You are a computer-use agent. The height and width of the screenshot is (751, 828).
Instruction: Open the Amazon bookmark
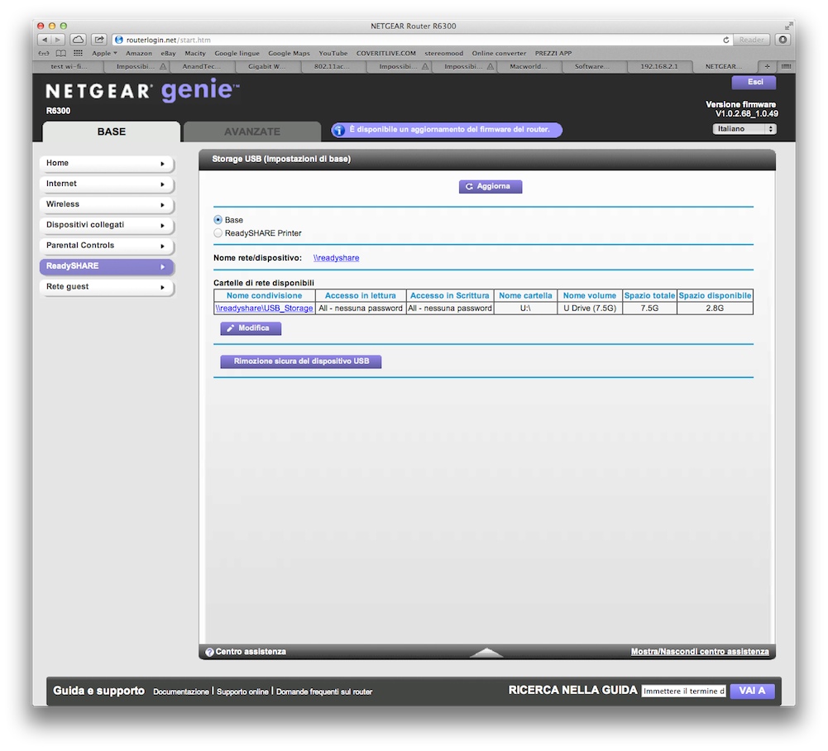click(139, 53)
